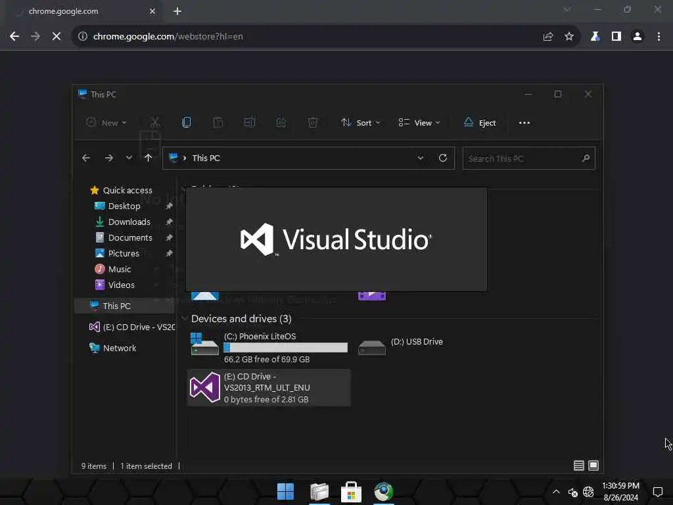Go forward in File Explorer
Screen dimensions: 673x505
109,158
